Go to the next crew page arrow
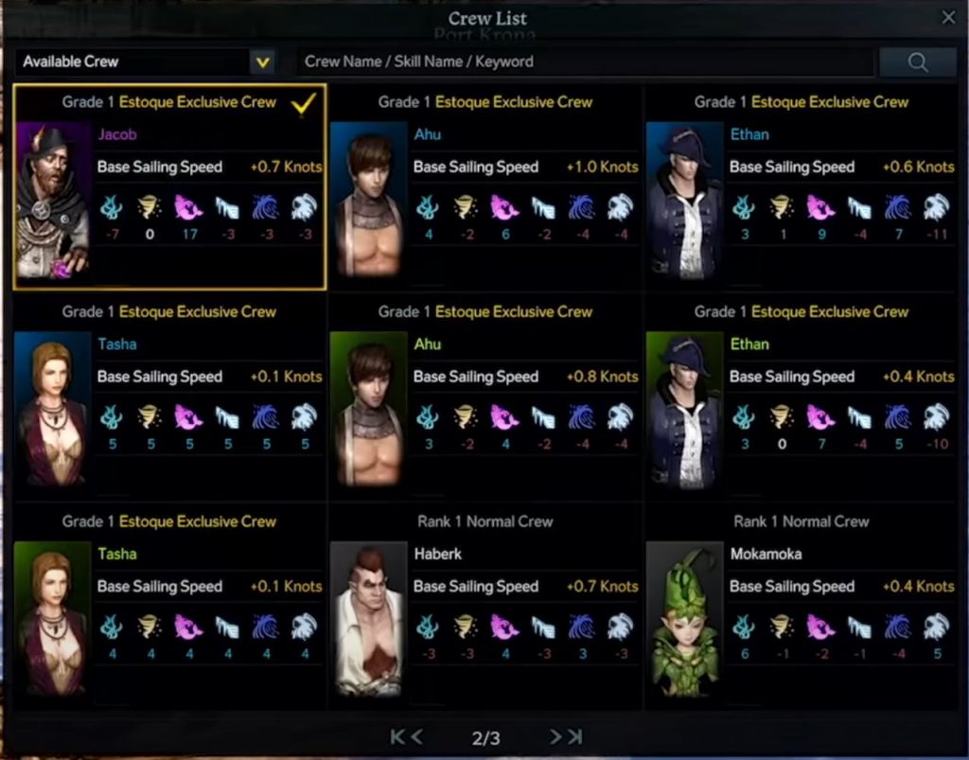Viewport: 969px width, 760px height. click(555, 736)
